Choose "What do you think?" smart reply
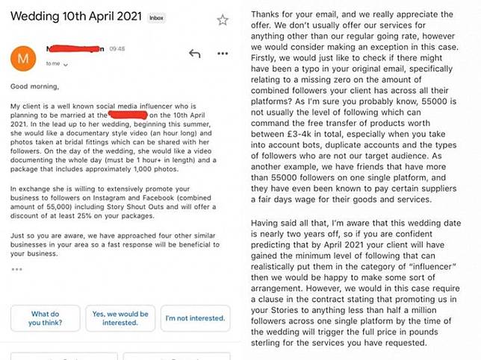 pos(45,318)
